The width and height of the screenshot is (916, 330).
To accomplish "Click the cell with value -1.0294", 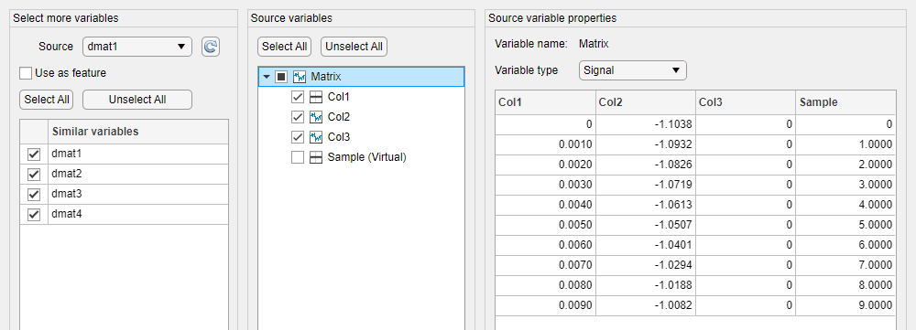I will (646, 265).
